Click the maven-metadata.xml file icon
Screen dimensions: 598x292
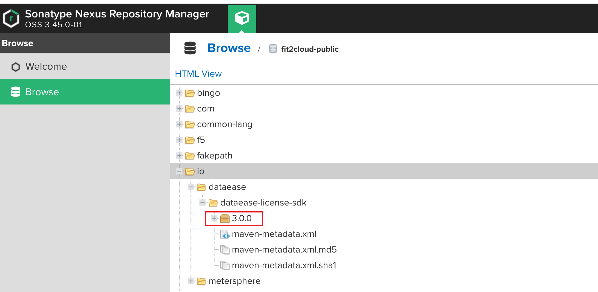[225, 234]
